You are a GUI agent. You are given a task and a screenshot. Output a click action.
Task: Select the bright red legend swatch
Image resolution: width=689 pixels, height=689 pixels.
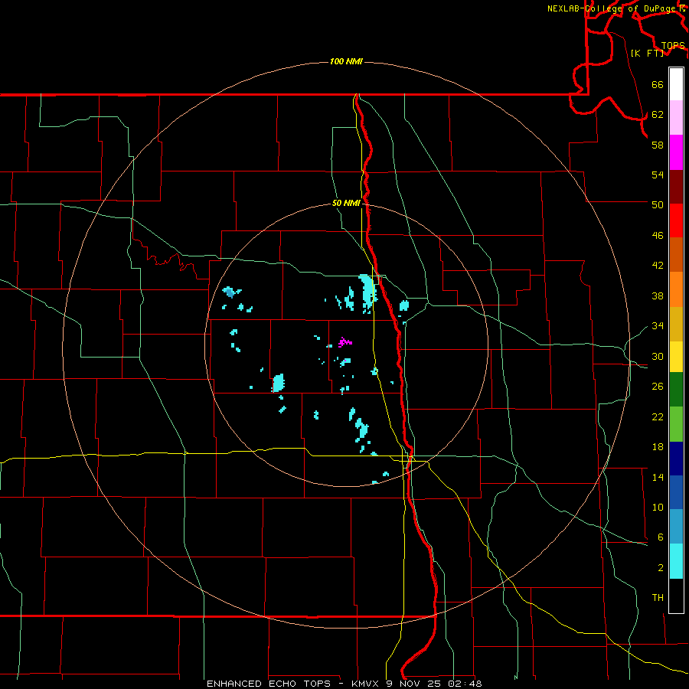pos(676,220)
